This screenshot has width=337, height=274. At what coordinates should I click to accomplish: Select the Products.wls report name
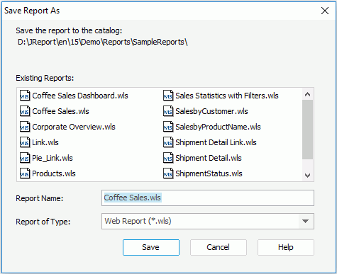coord(54,173)
